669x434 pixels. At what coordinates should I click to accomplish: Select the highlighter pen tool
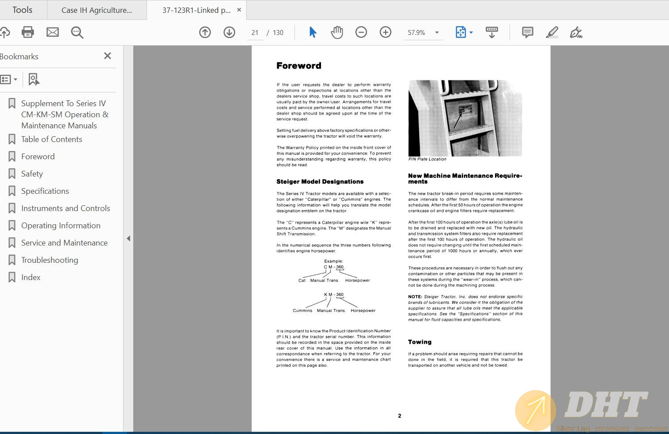coord(552,32)
